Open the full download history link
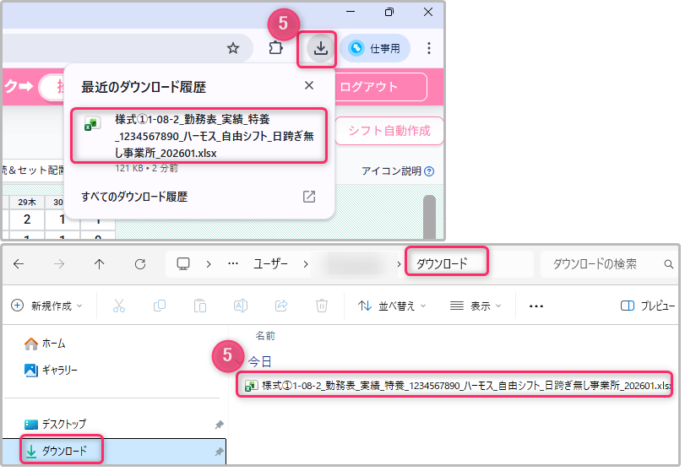The image size is (685, 471). [x=134, y=197]
